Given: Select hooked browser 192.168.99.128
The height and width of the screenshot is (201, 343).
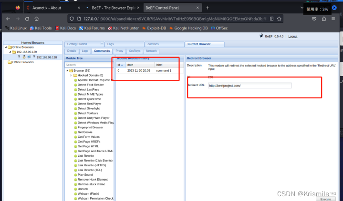Looking at the screenshot, I should 47,57.
